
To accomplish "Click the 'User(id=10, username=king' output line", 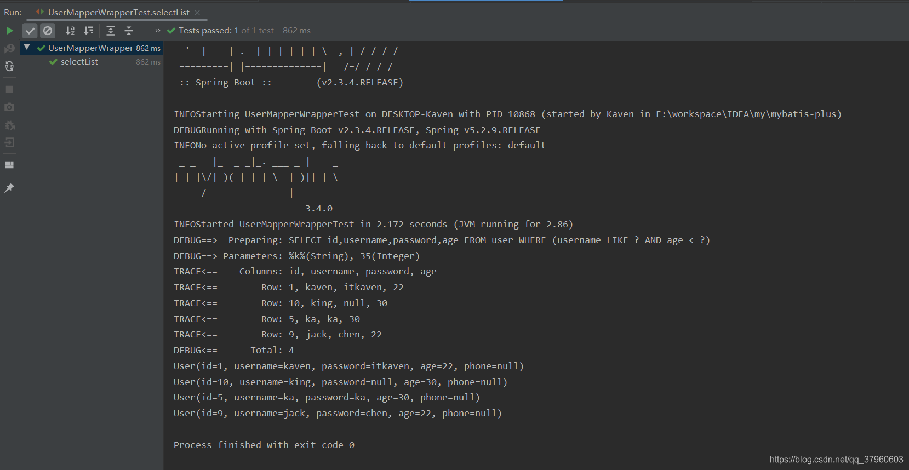I will pos(340,382).
